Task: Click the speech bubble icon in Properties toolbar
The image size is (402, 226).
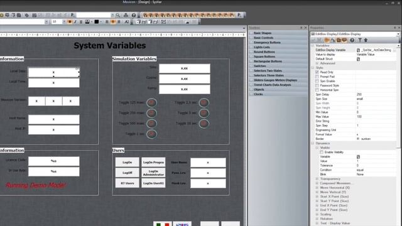Action: [344, 40]
